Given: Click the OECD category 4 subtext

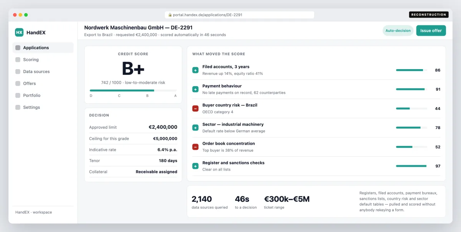Looking at the screenshot, I should click(x=218, y=112).
